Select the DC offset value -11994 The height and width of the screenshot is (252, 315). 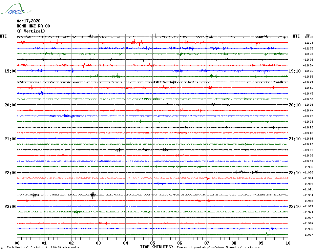(x=308, y=178)
